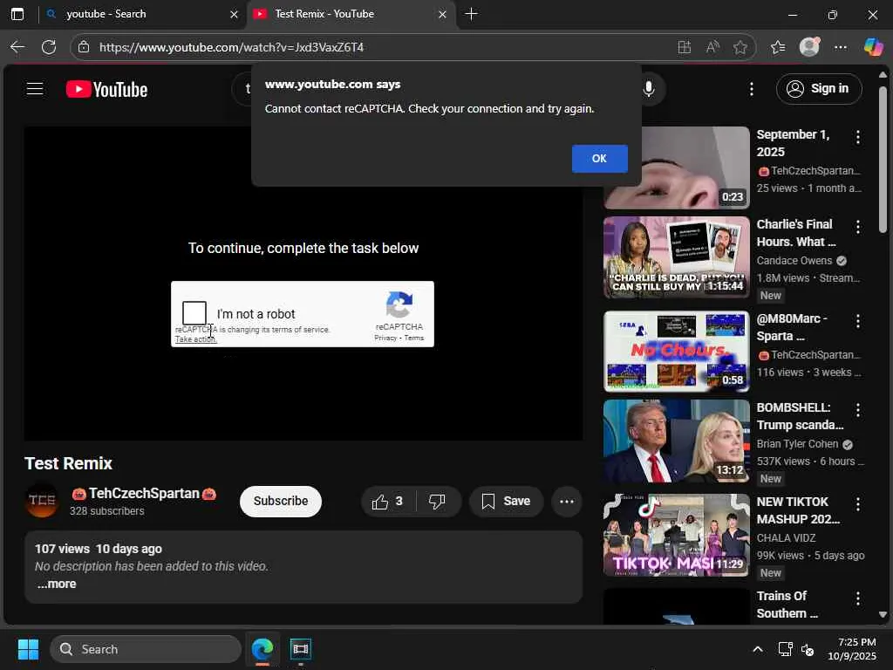
Task: Open TehCzechSpartan channel name link
Action: click(144, 494)
